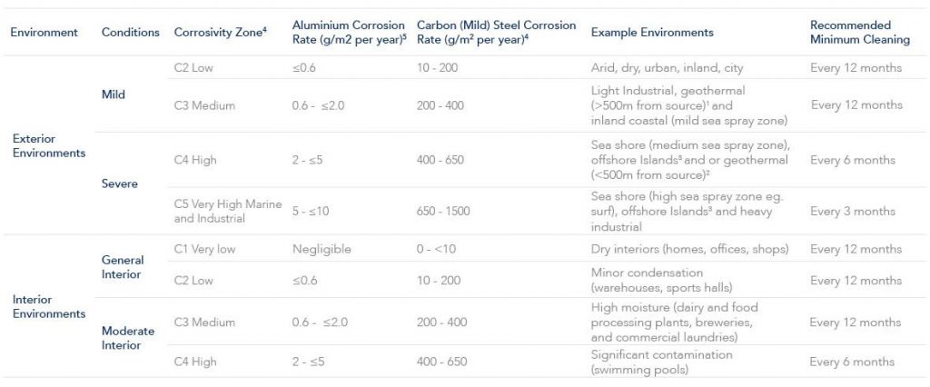This screenshot has height=387, width=930.
Task: Select the Mild conditions cell
Action: point(114,94)
